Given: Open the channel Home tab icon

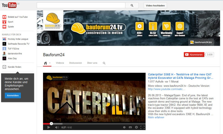Looking at the screenshot, I should click(46, 63).
